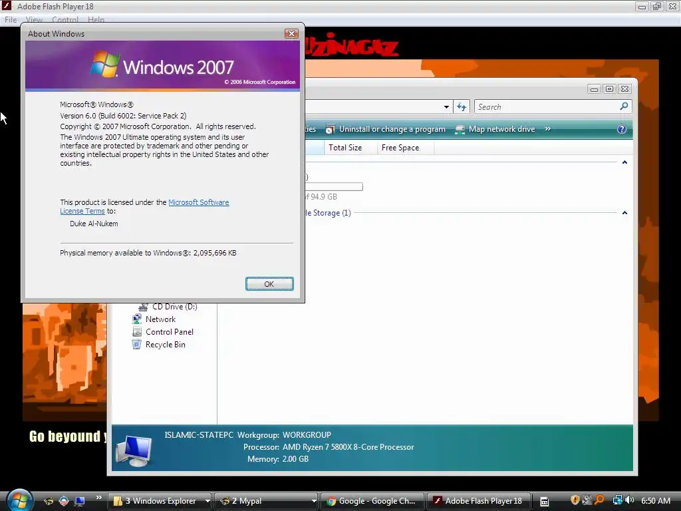This screenshot has height=511, width=681.
Task: Click the processor name in details pane
Action: pyautogui.click(x=348, y=447)
